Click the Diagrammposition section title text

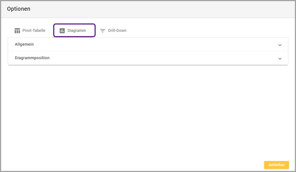(32, 58)
